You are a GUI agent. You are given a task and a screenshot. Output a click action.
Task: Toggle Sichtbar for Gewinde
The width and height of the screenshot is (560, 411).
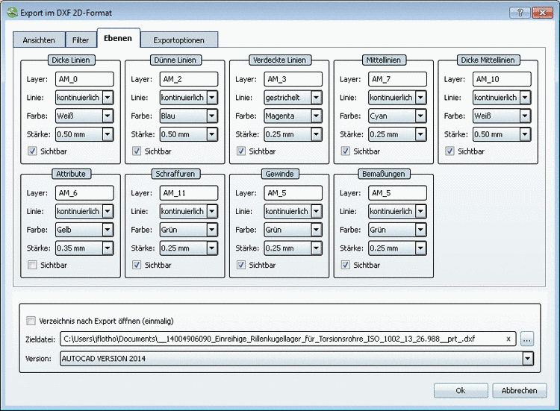coord(241,265)
